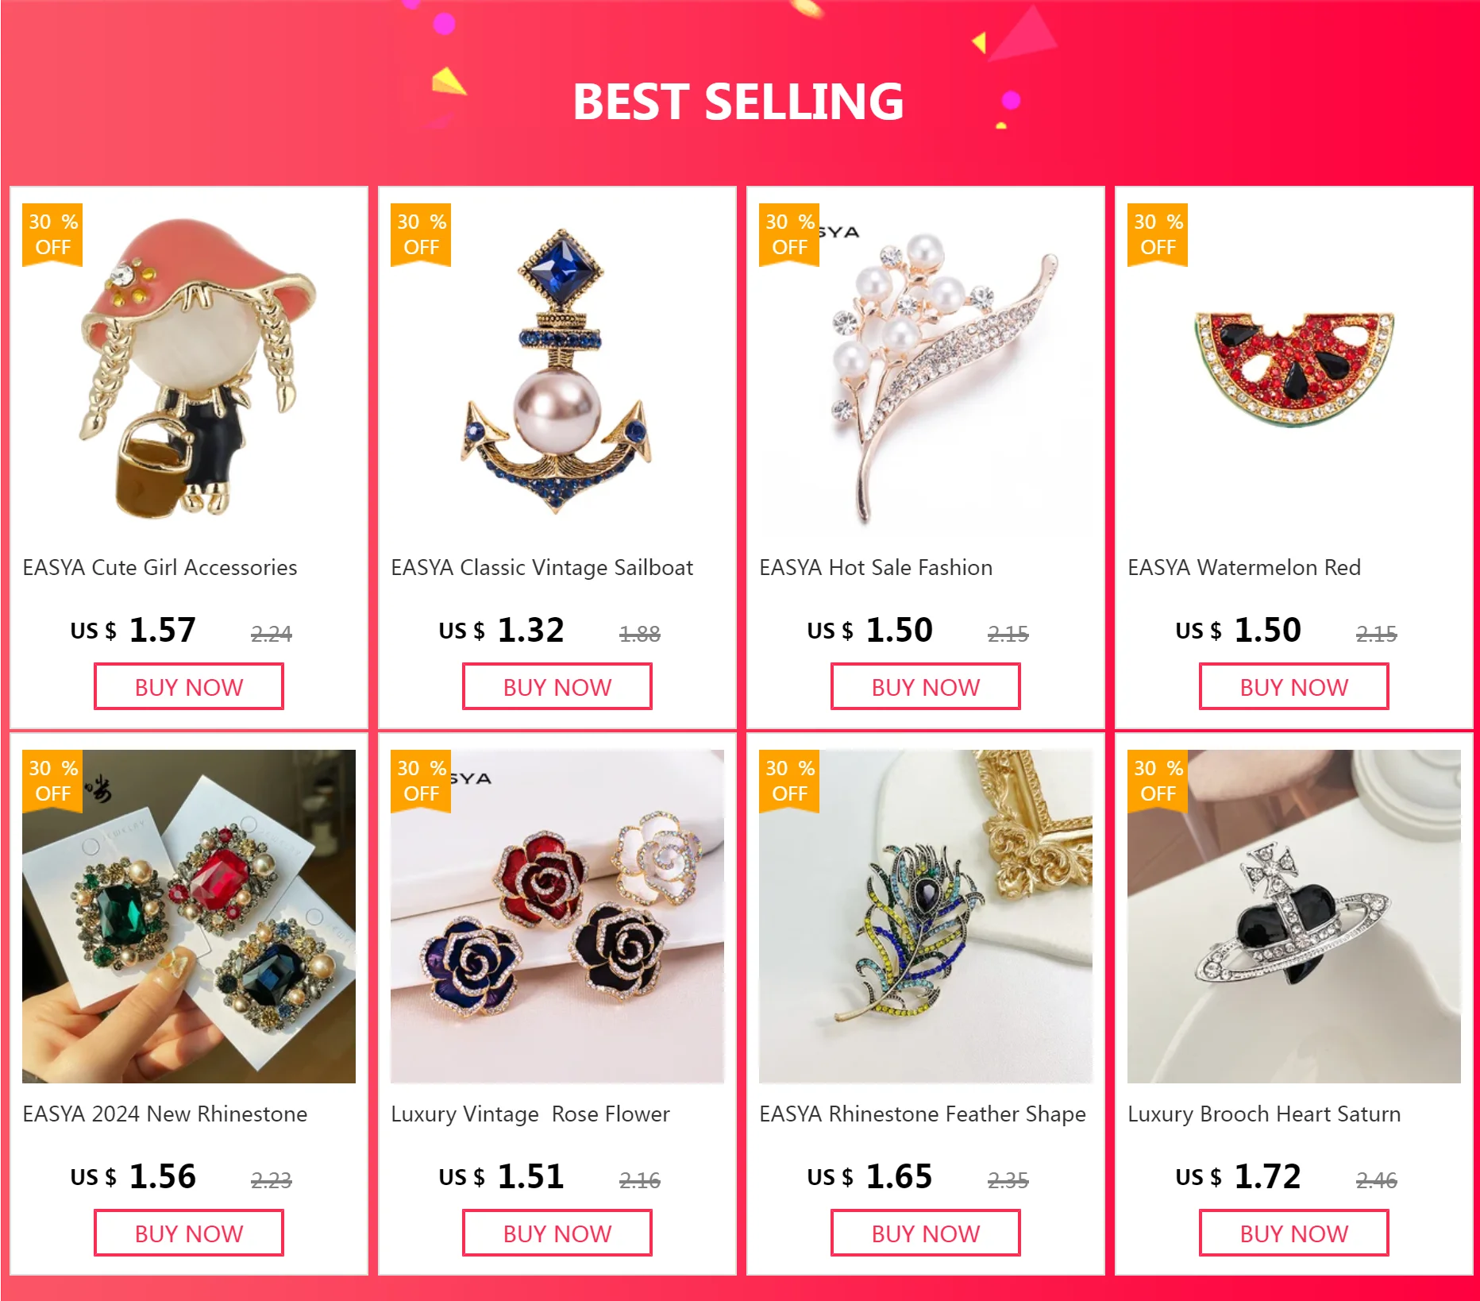Open the anchor sailboat brooch image
1480x1301 pixels.
click(557, 370)
